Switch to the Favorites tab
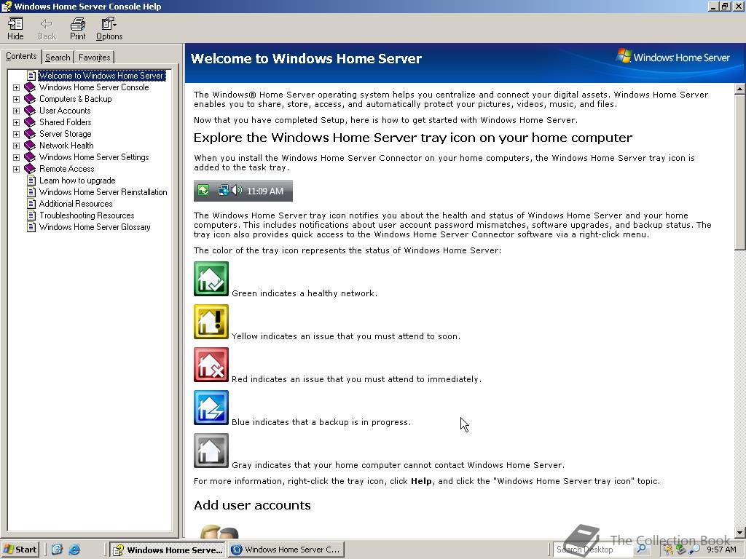The image size is (746, 559). coord(94,58)
